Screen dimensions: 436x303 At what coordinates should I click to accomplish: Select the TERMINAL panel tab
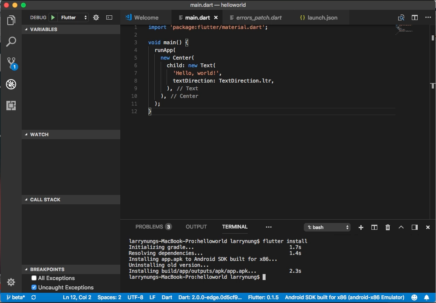[x=235, y=227]
